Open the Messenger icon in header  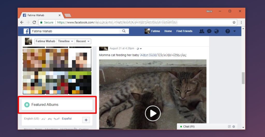[209, 31]
